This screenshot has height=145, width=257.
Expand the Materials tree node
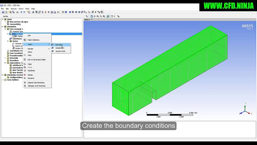pyautogui.click(x=5, y=58)
